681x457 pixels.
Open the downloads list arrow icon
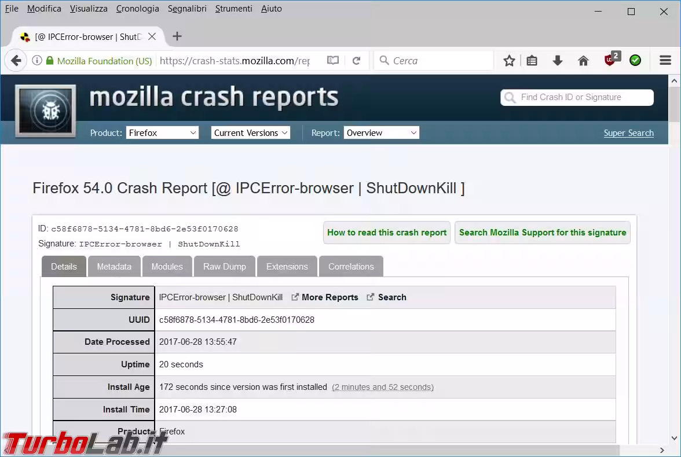tap(557, 60)
